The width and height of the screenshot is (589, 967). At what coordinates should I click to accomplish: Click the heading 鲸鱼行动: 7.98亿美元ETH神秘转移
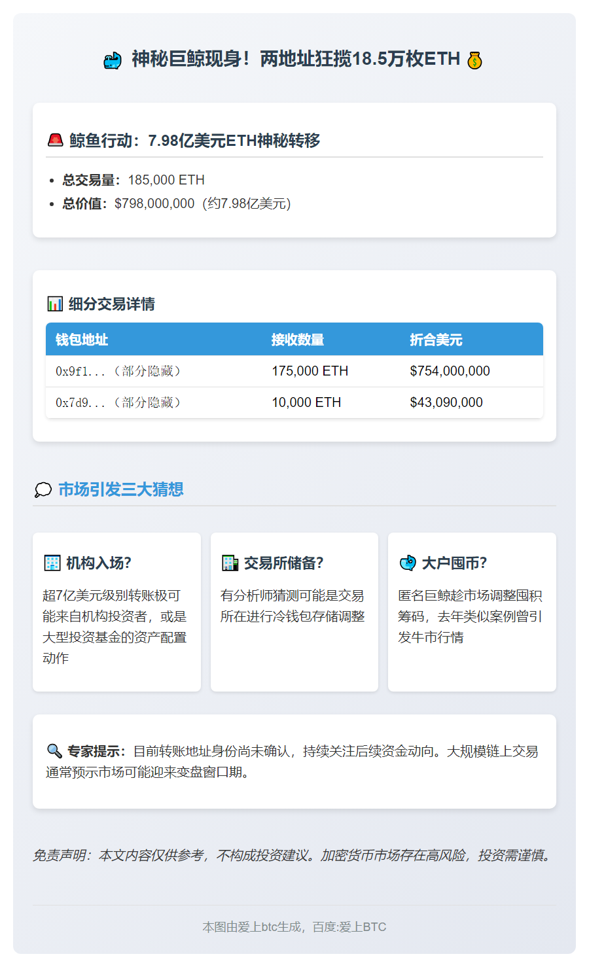click(x=195, y=141)
